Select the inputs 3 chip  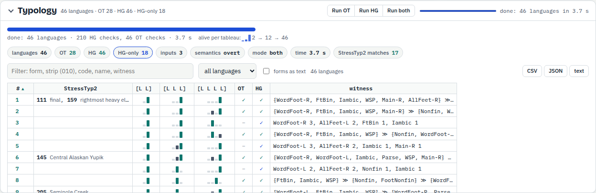171,53
